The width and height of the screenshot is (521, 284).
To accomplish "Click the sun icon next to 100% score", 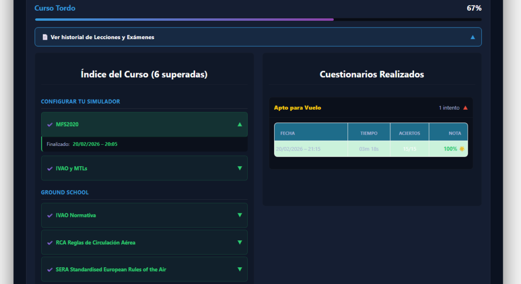I will [462, 149].
